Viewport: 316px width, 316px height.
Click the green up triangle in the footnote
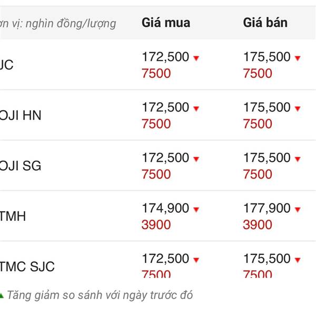[2, 295]
